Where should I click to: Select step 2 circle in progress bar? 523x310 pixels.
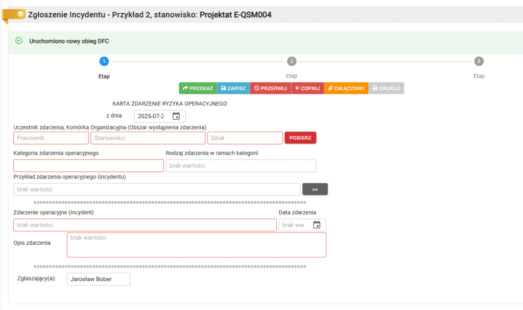[292, 61]
